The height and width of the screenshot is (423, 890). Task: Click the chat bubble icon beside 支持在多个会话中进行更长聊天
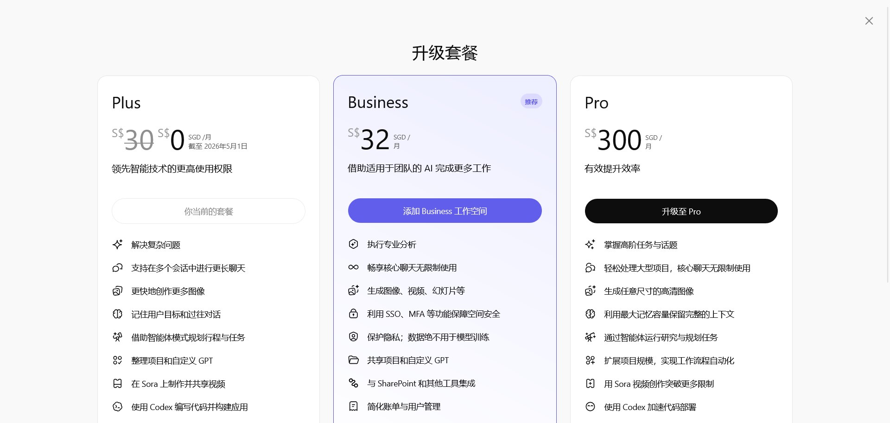[x=118, y=268]
